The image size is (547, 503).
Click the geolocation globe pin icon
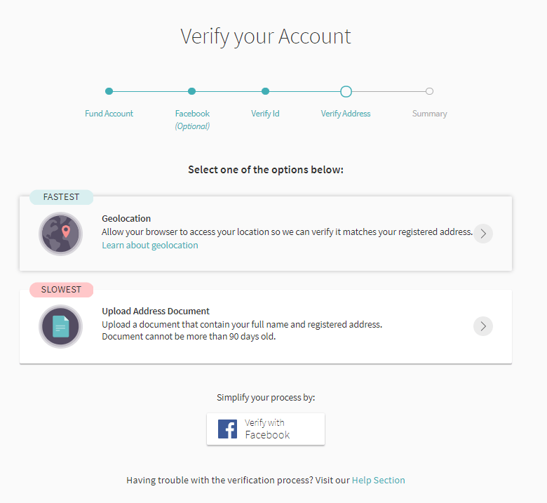coord(60,233)
